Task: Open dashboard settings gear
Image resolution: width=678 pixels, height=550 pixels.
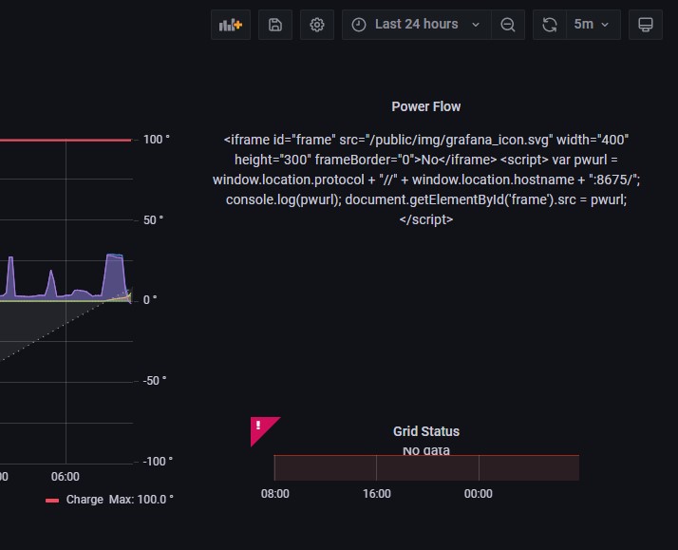Action: pos(317,25)
